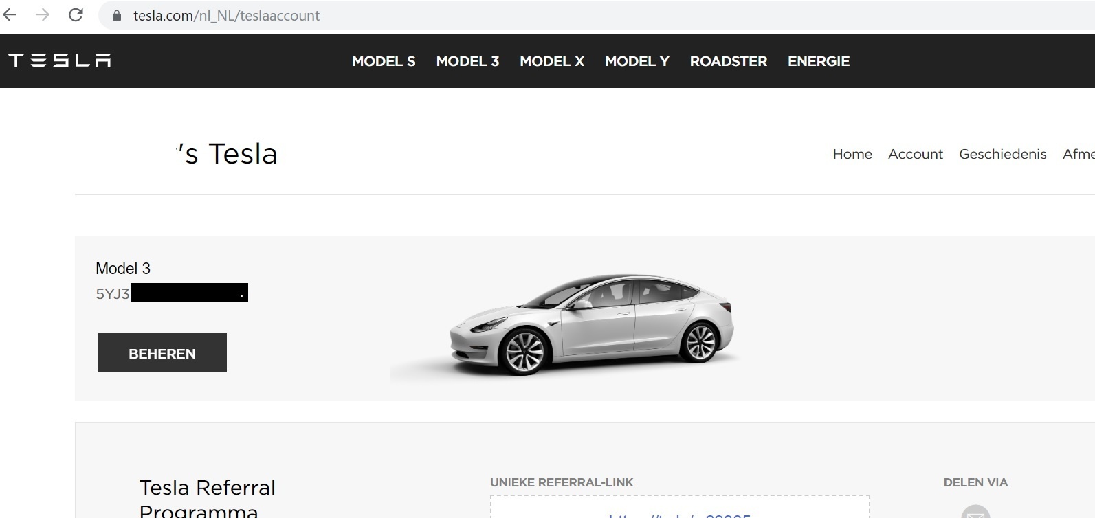Click the browser back arrow
The image size is (1095, 518).
coord(10,15)
